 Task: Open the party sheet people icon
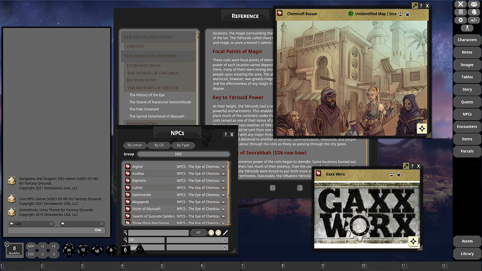(473, 4)
